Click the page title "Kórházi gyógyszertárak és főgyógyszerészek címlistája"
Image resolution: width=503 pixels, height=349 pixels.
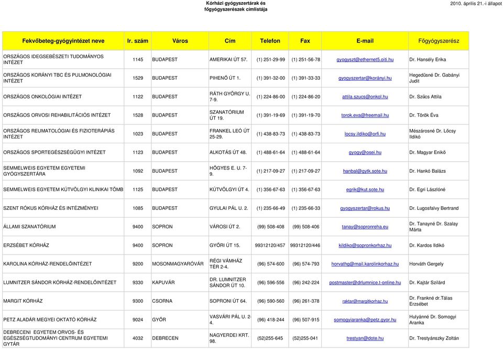[x=236, y=6]
